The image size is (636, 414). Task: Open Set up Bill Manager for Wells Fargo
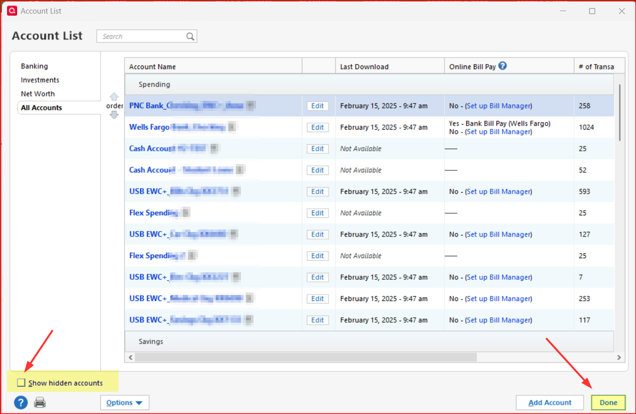(498, 132)
